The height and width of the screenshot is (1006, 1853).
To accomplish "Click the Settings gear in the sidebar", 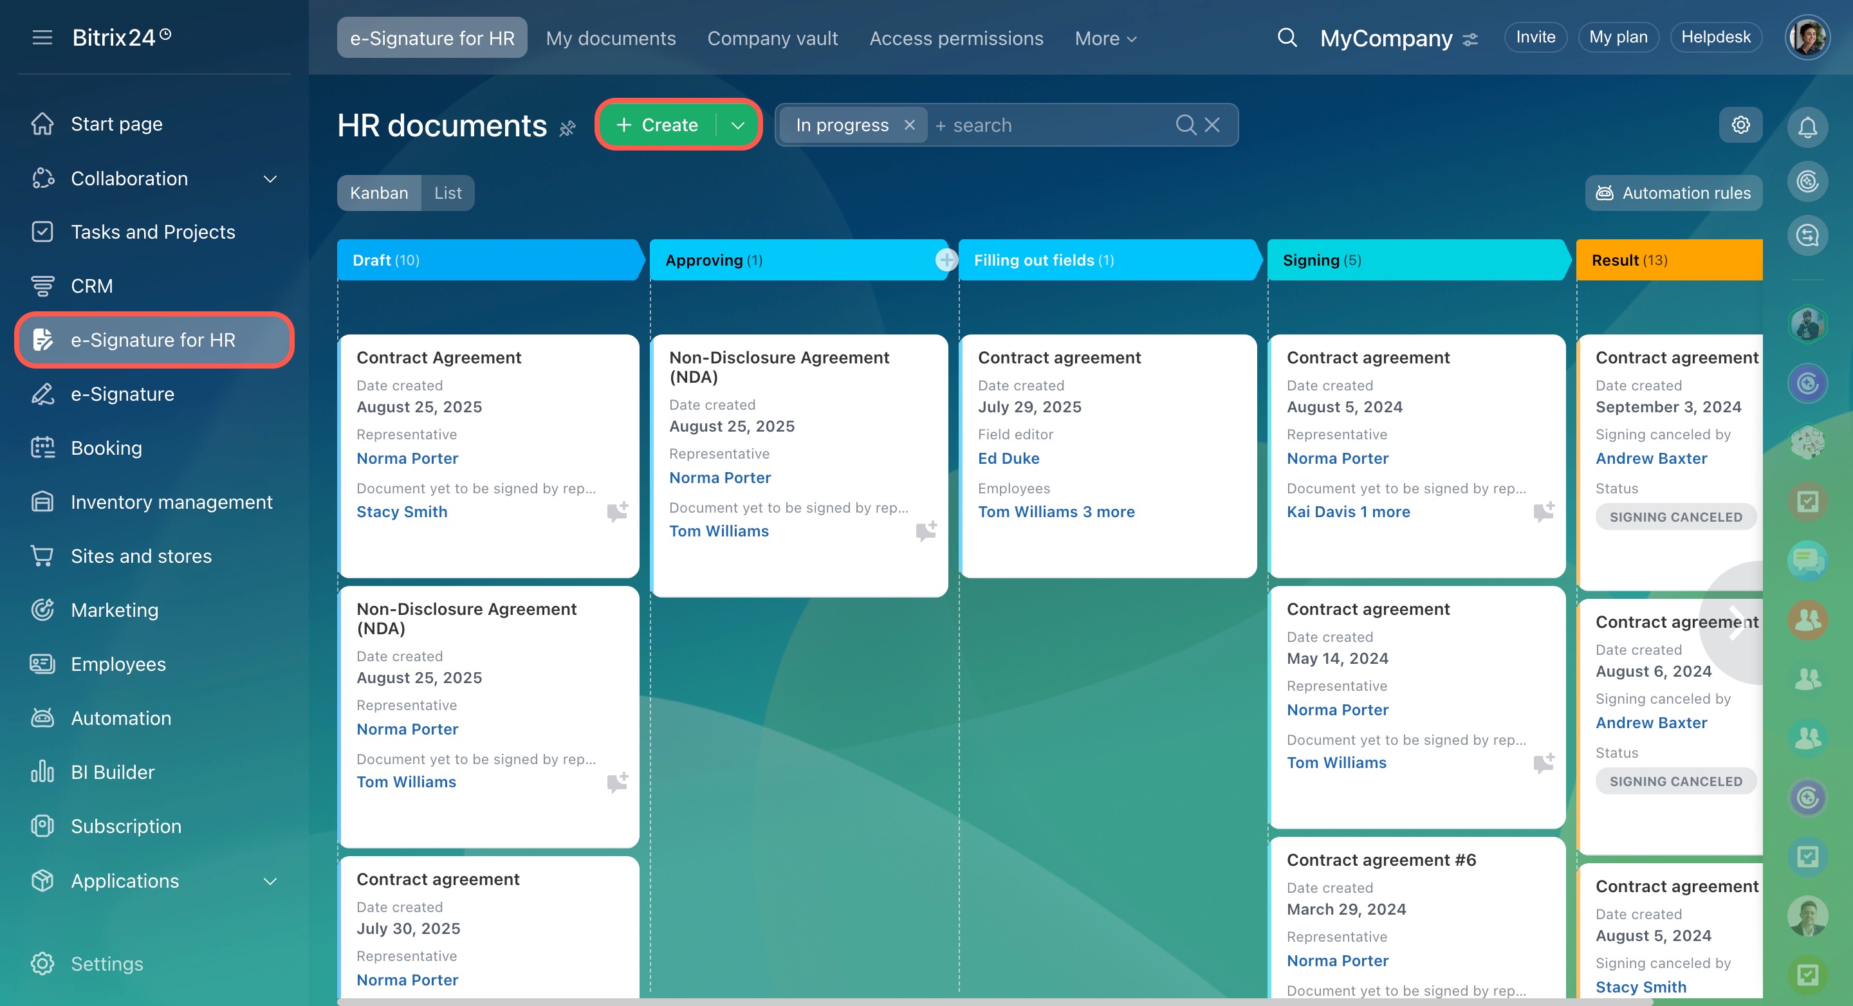I will 42,964.
